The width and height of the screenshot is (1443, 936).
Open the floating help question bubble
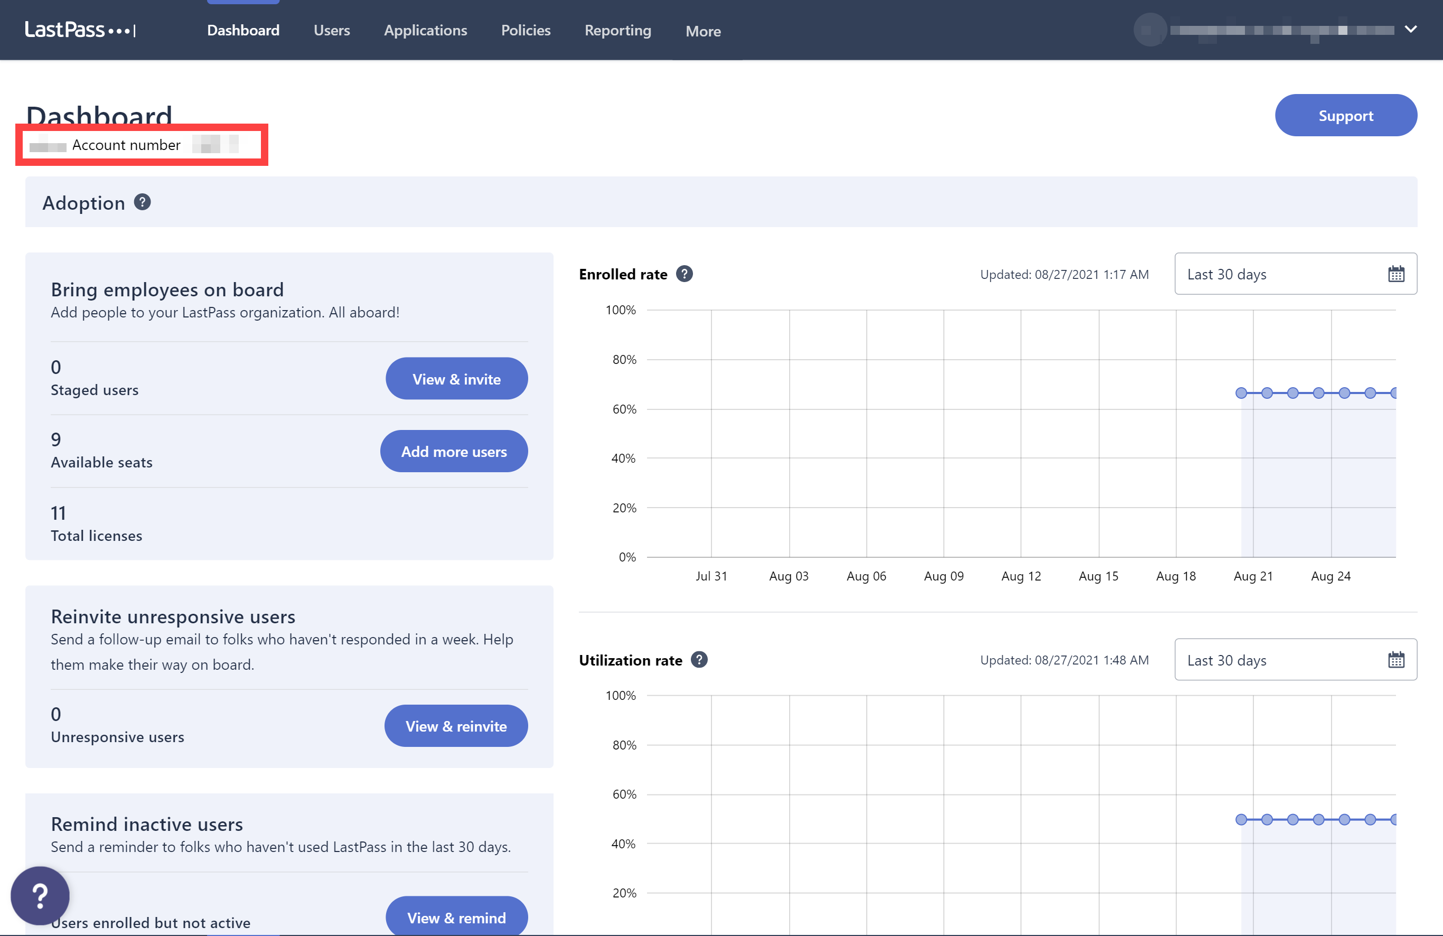pyautogui.click(x=40, y=895)
